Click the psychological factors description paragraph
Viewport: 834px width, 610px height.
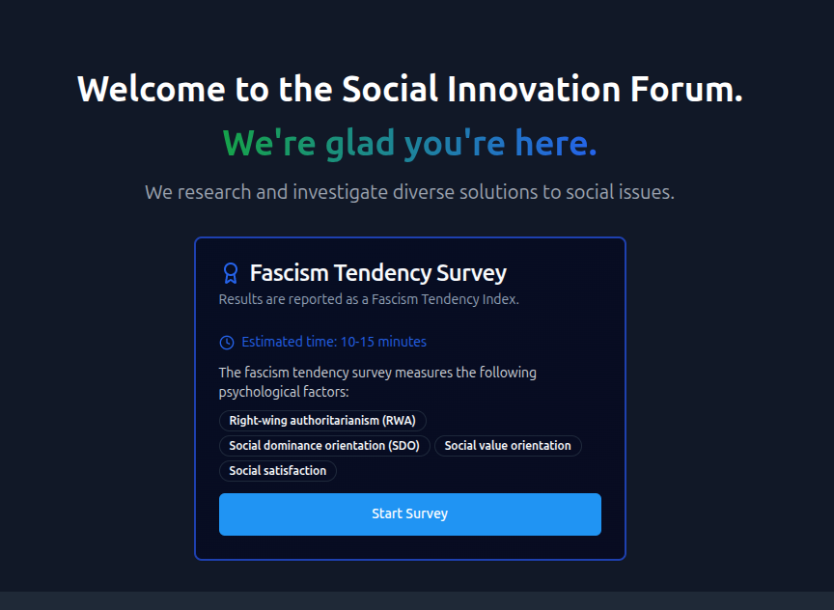click(x=377, y=381)
